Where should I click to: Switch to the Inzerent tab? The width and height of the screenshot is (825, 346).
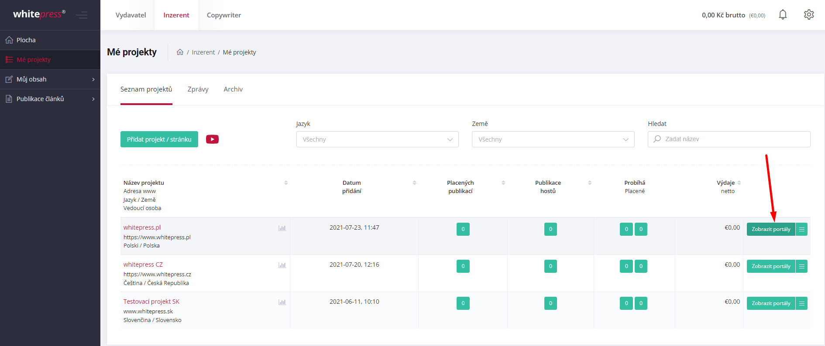176,15
